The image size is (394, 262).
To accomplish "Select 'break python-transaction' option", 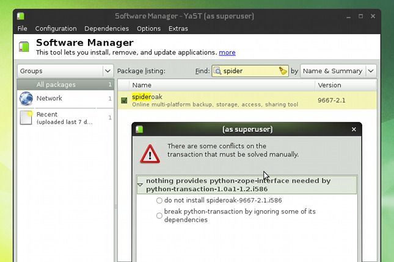I will [x=159, y=216].
